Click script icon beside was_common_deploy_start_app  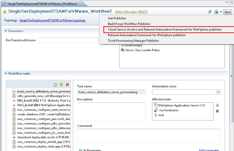coord(14,146)
